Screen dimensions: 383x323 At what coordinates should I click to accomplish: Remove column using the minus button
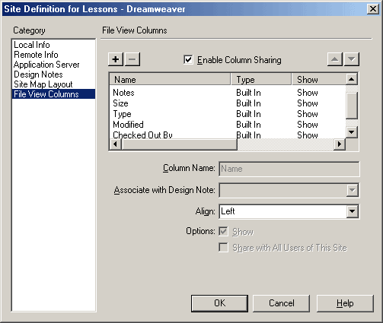[132, 59]
